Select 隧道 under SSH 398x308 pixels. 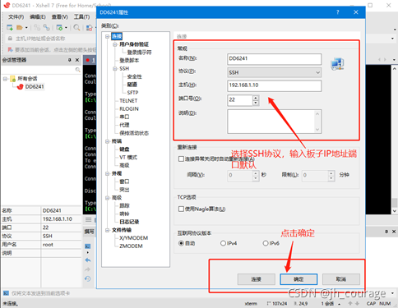coord(132,85)
